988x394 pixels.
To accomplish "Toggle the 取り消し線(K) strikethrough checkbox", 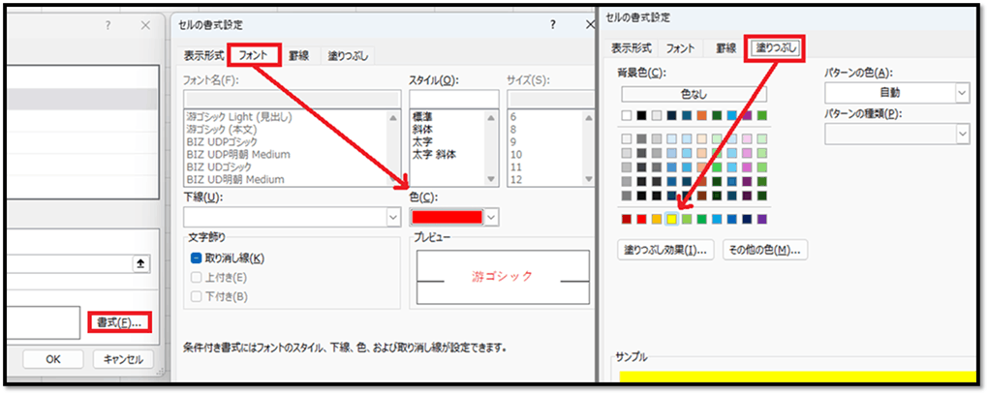I will pyautogui.click(x=198, y=258).
